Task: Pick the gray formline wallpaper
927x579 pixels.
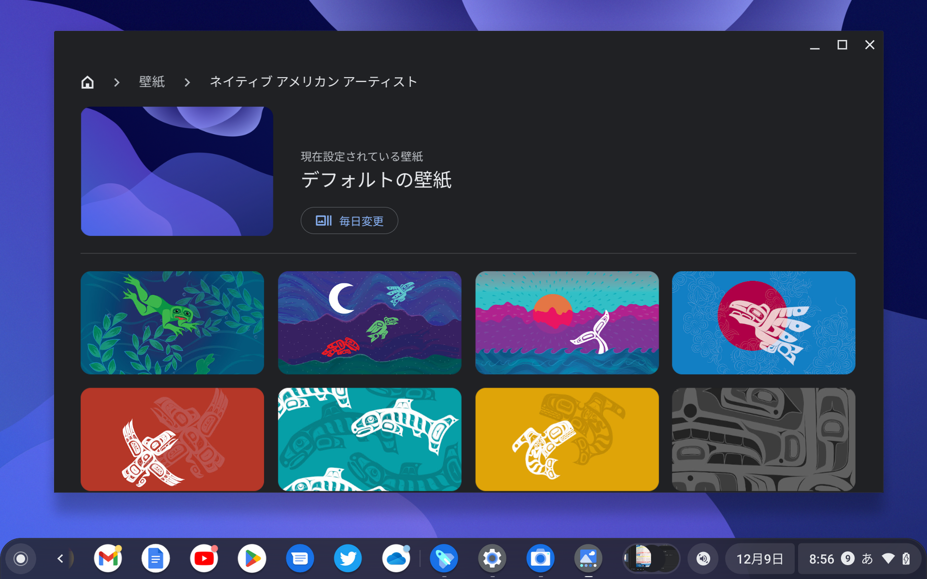Action: click(763, 439)
